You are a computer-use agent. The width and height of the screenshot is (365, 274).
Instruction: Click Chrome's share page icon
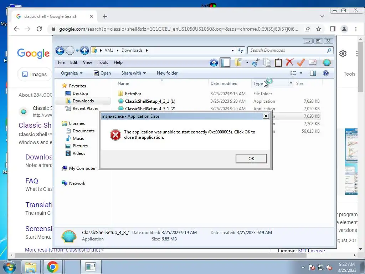(x=307, y=29)
